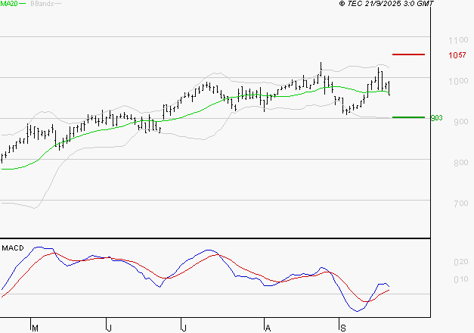474x333 pixels.
Task: Click the MA20 legend label
Action: (9, 4)
